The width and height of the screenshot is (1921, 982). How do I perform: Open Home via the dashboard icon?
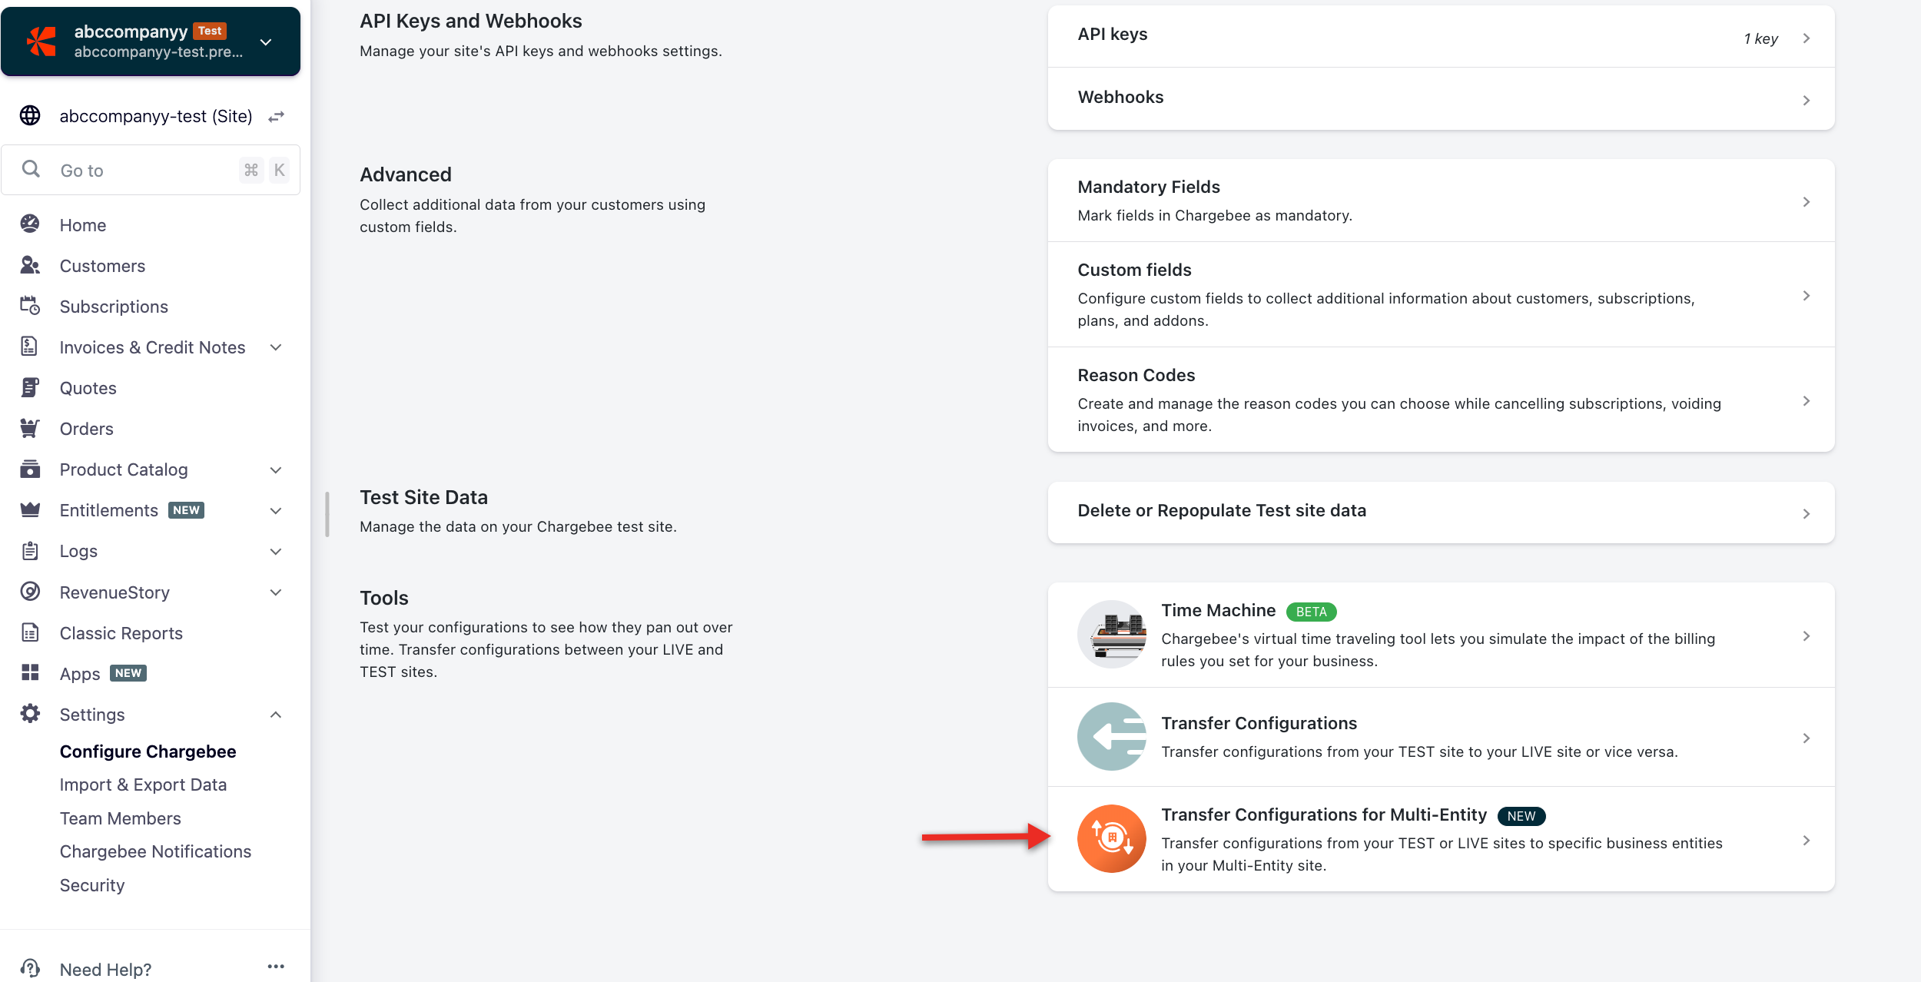tap(30, 224)
